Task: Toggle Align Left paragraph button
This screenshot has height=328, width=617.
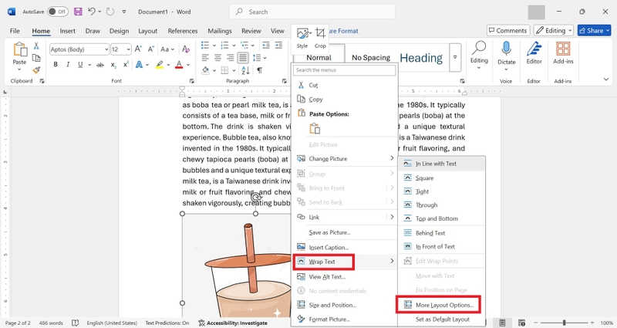Action: (205, 58)
